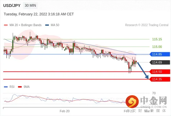Click the 115.15 resistance level label

(x=157, y=39)
